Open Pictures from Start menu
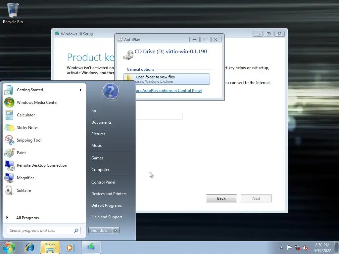 pos(98,134)
